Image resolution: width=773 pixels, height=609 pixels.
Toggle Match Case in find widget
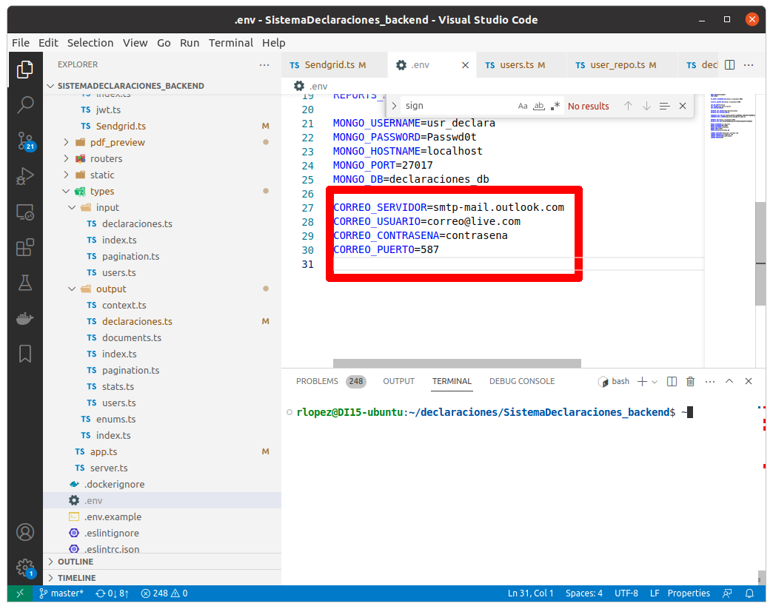pos(523,106)
